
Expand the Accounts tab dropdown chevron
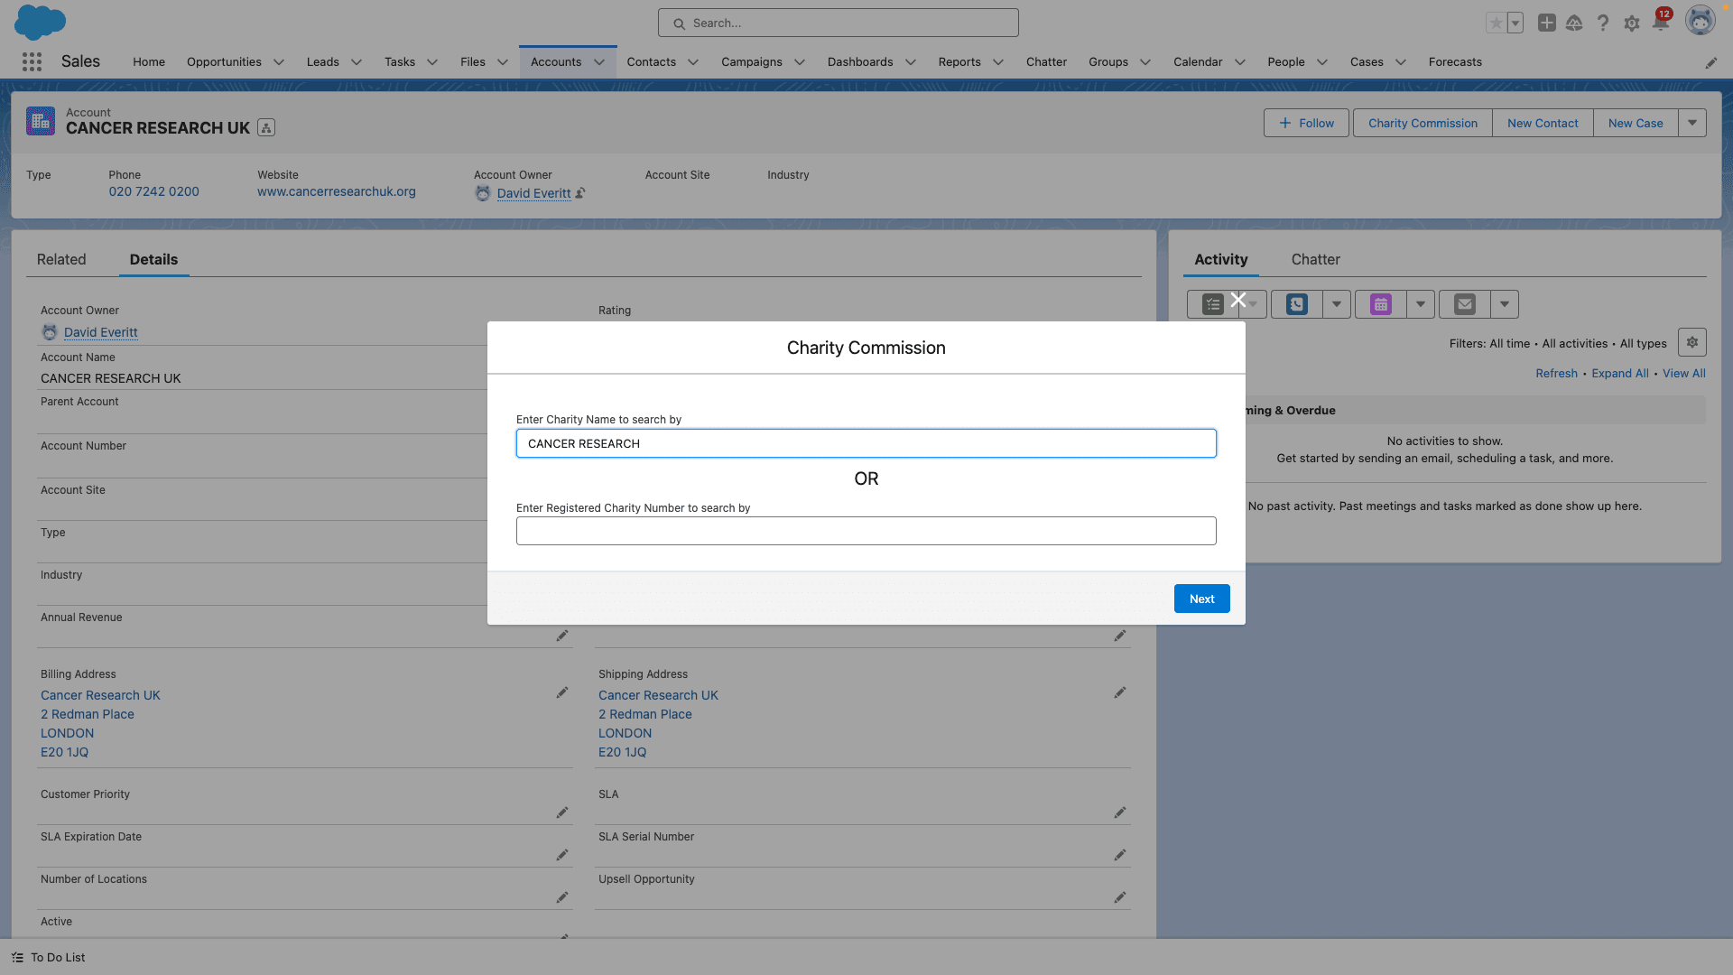coord(599,62)
